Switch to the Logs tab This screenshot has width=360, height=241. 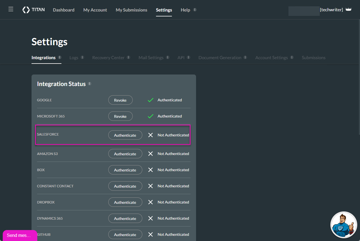(74, 58)
